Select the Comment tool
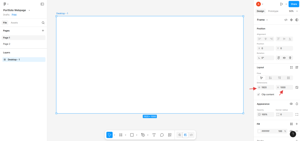This screenshot has height=141, width=300. [x=162, y=135]
